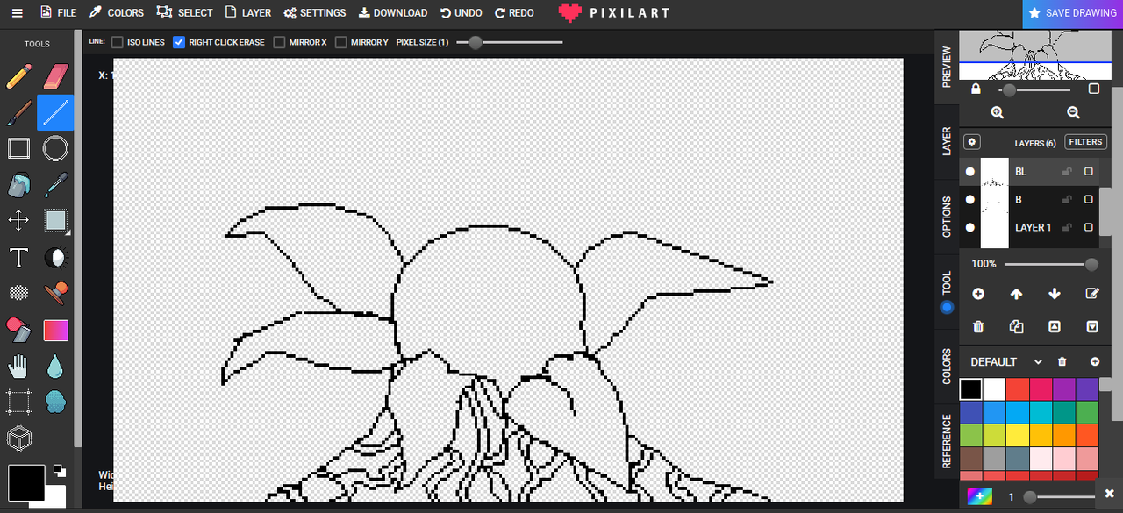Activate the Hand pan tool

pos(18,366)
